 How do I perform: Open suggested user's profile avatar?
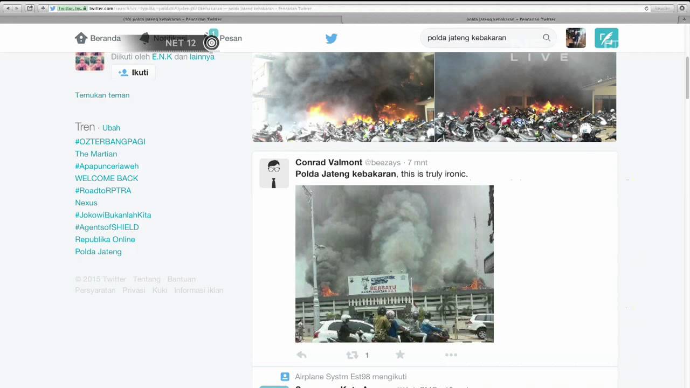pos(89,61)
